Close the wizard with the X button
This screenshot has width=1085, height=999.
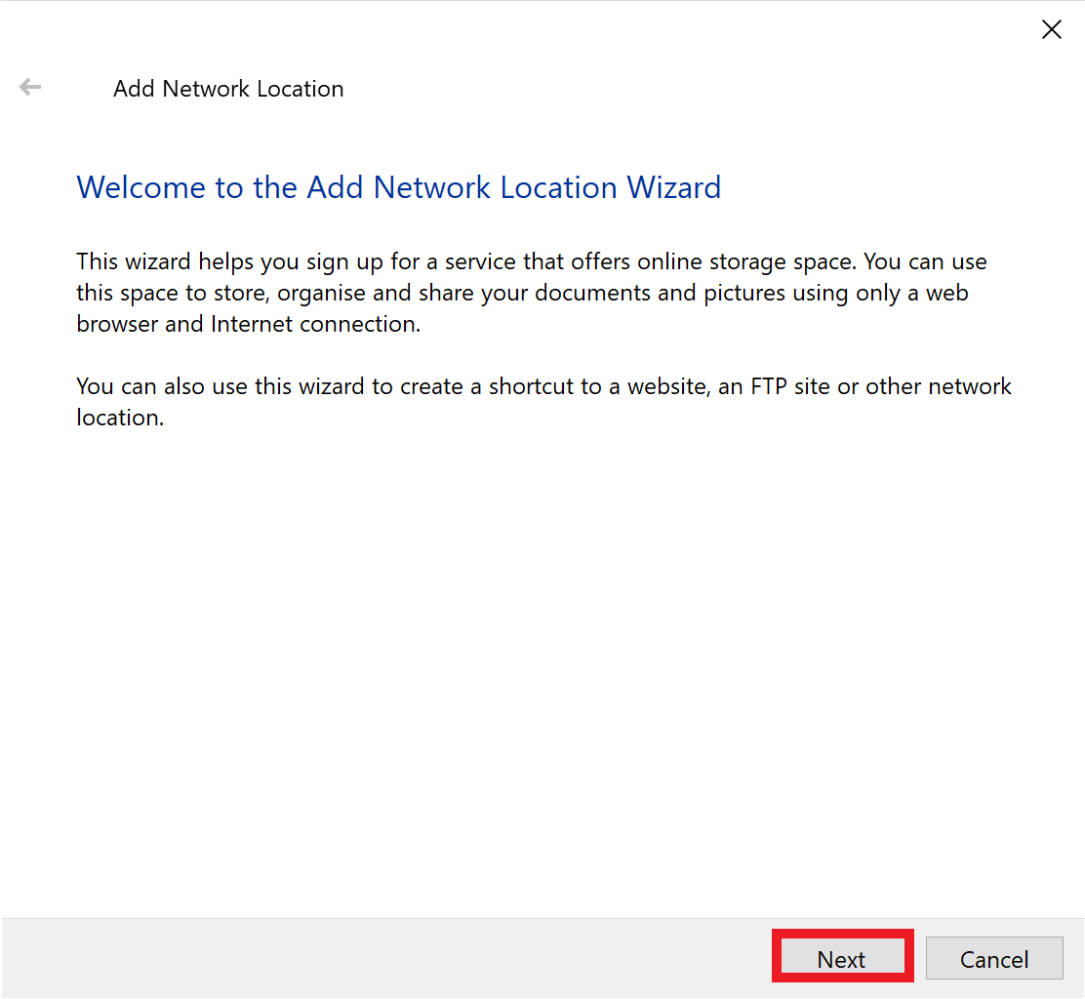click(1051, 29)
